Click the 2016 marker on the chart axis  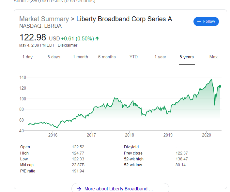coord(53,135)
